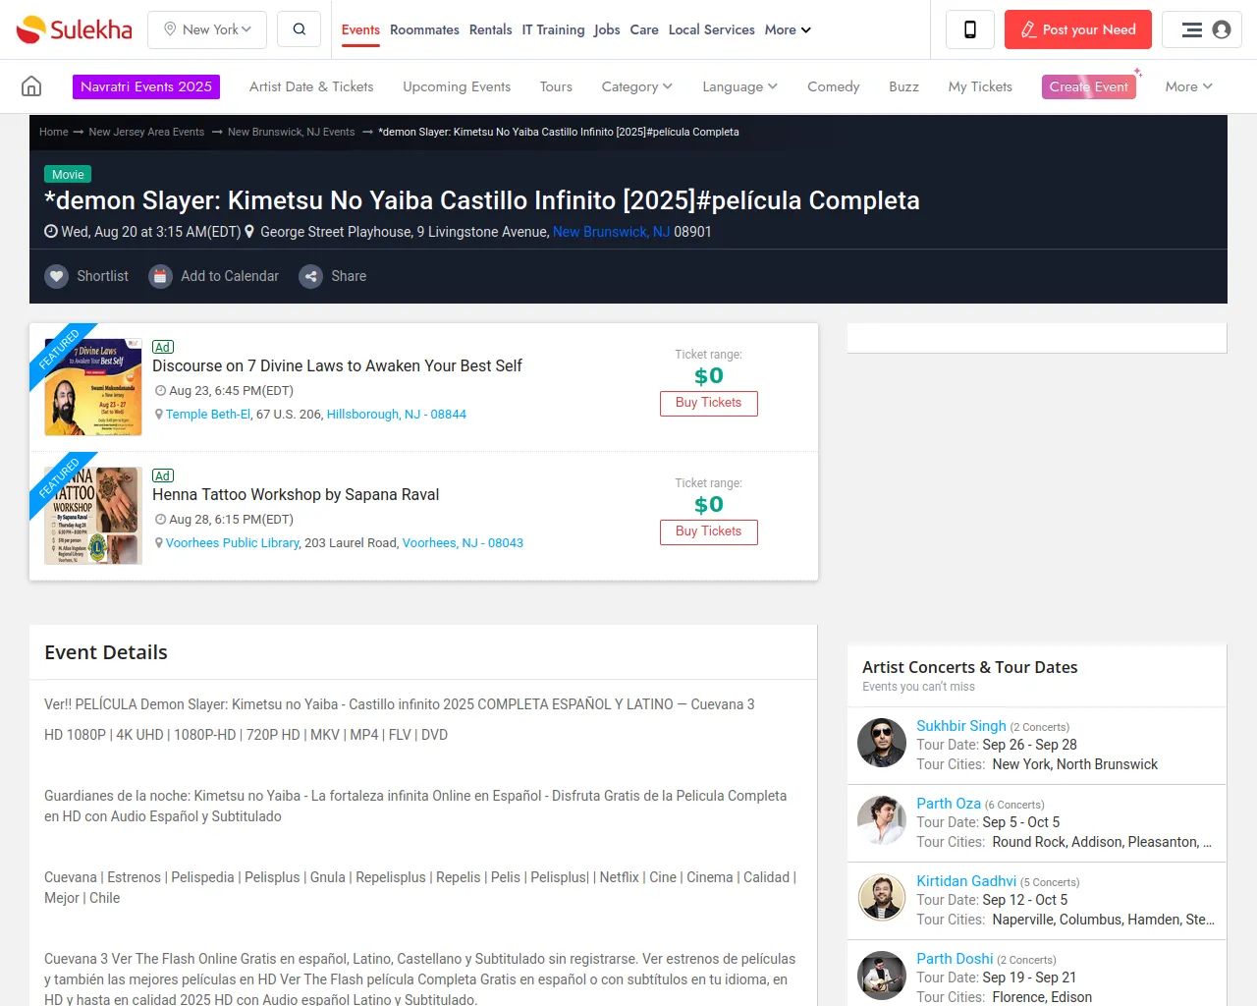The image size is (1257, 1006).
Task: Open Parth Doshi's profile photo
Action: coord(882,976)
